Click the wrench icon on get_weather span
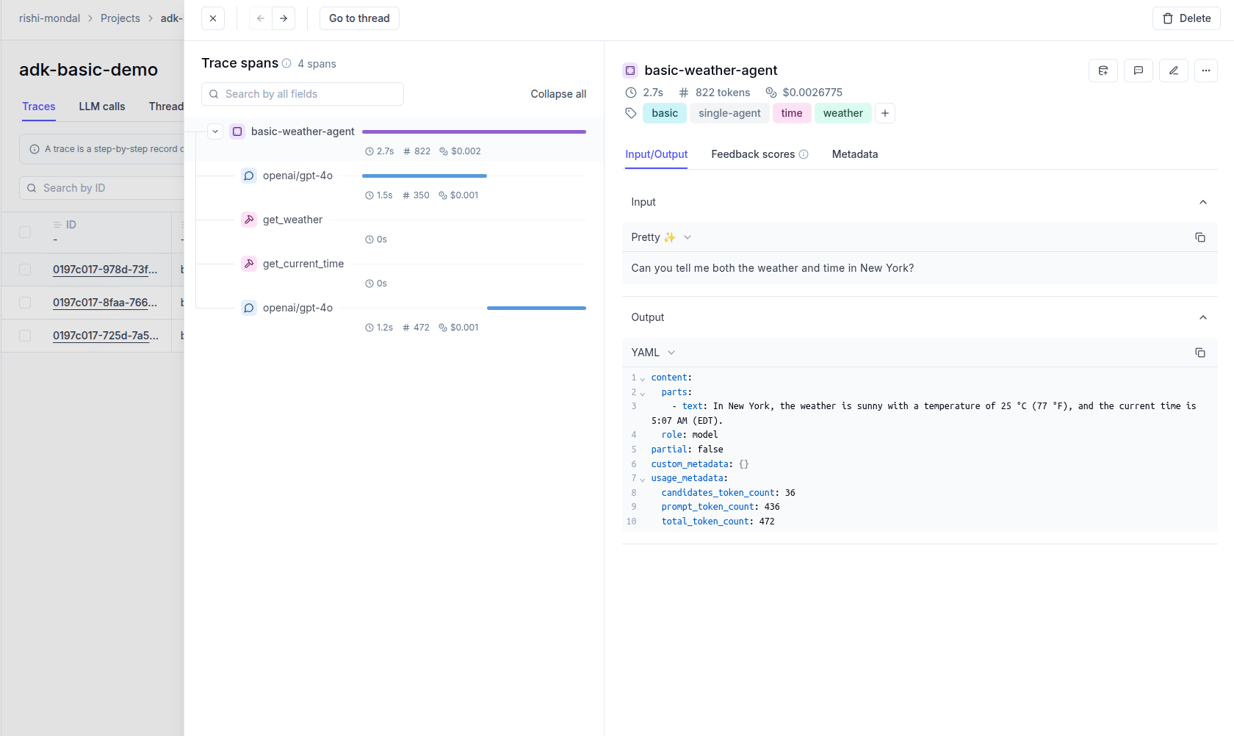1234x736 pixels. [x=250, y=219]
